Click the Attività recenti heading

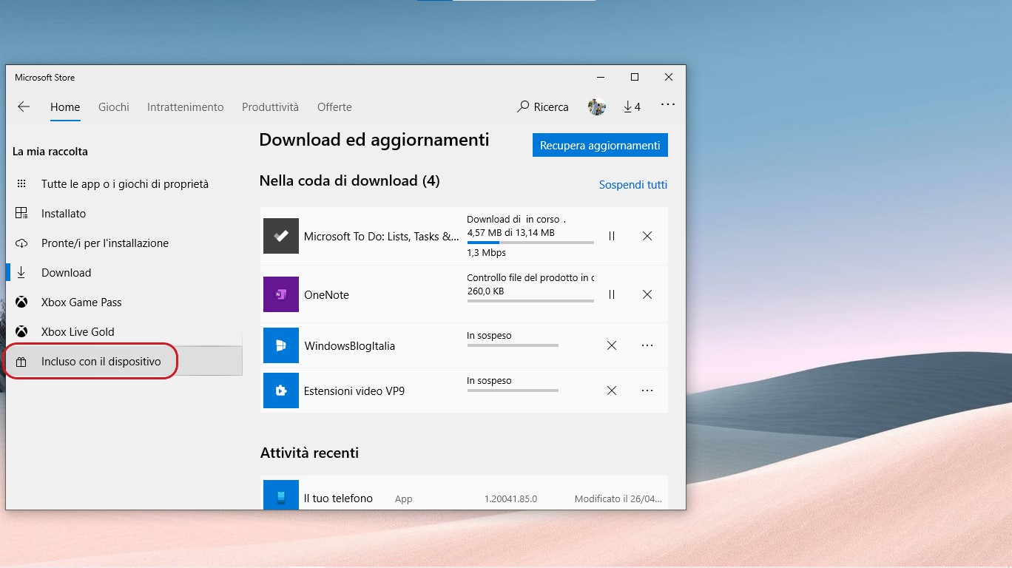pyautogui.click(x=309, y=453)
